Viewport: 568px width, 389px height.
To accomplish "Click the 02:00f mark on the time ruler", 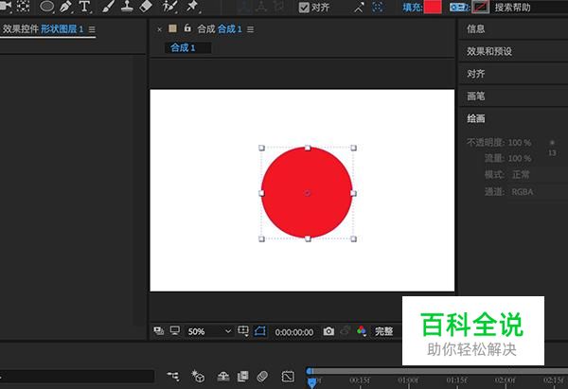I will (x=505, y=380).
